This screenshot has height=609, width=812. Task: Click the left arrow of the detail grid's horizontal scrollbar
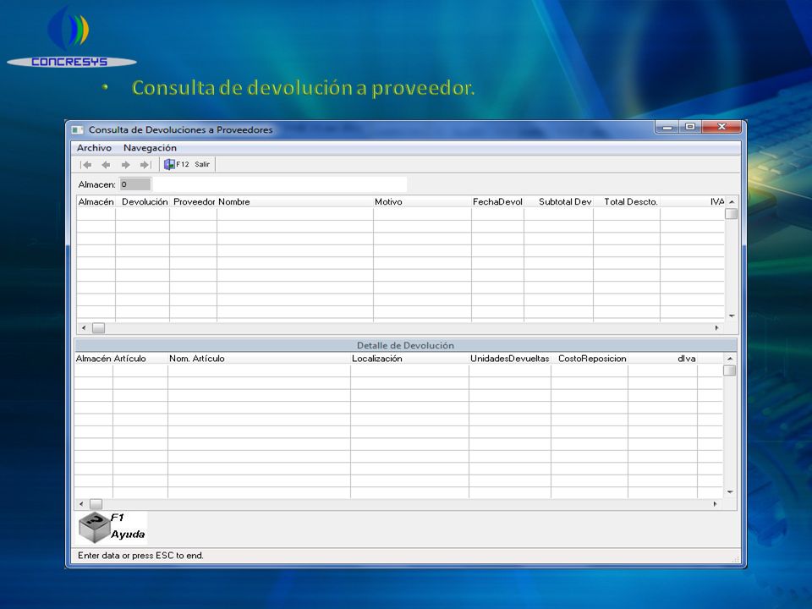tap(81, 504)
